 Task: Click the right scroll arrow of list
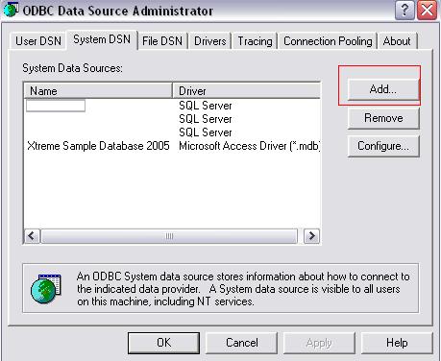click(x=311, y=236)
